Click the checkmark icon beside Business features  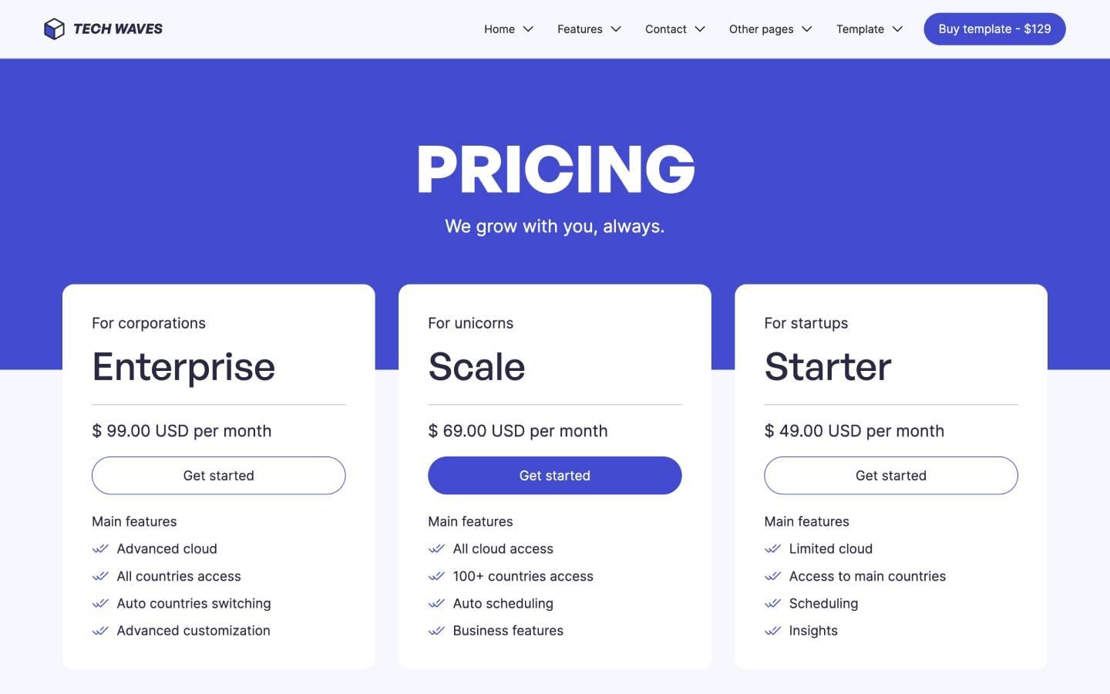pyautogui.click(x=437, y=631)
